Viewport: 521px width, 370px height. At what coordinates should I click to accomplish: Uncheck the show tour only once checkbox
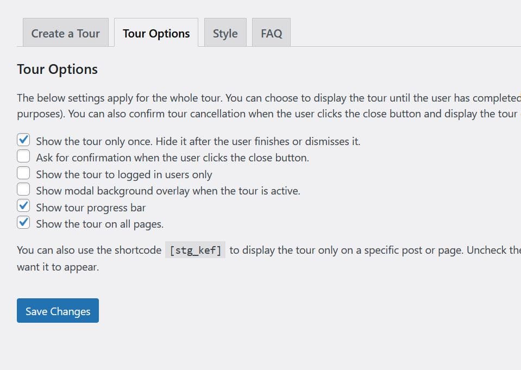[23, 140]
